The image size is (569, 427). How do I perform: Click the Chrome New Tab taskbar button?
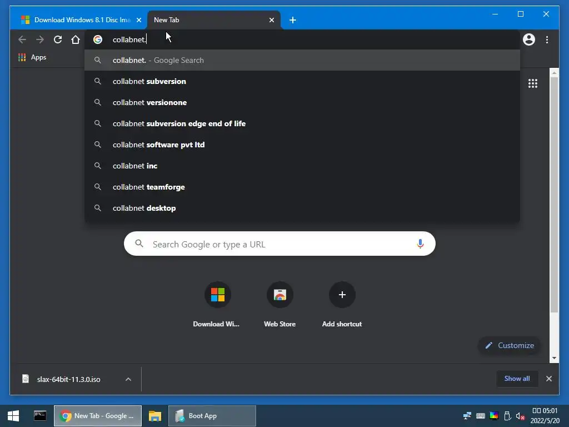click(x=98, y=416)
